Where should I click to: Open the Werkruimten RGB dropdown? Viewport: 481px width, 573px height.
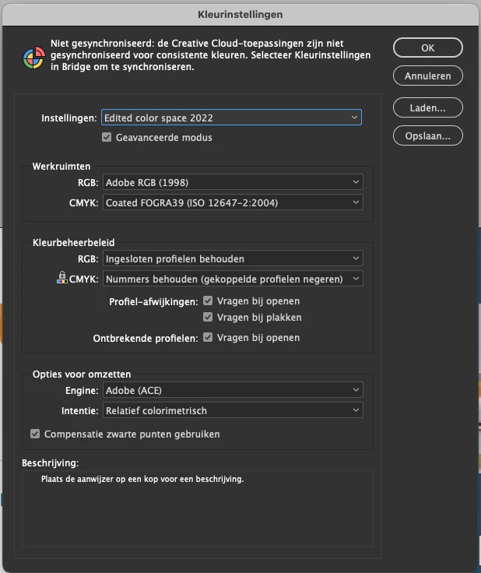point(233,182)
